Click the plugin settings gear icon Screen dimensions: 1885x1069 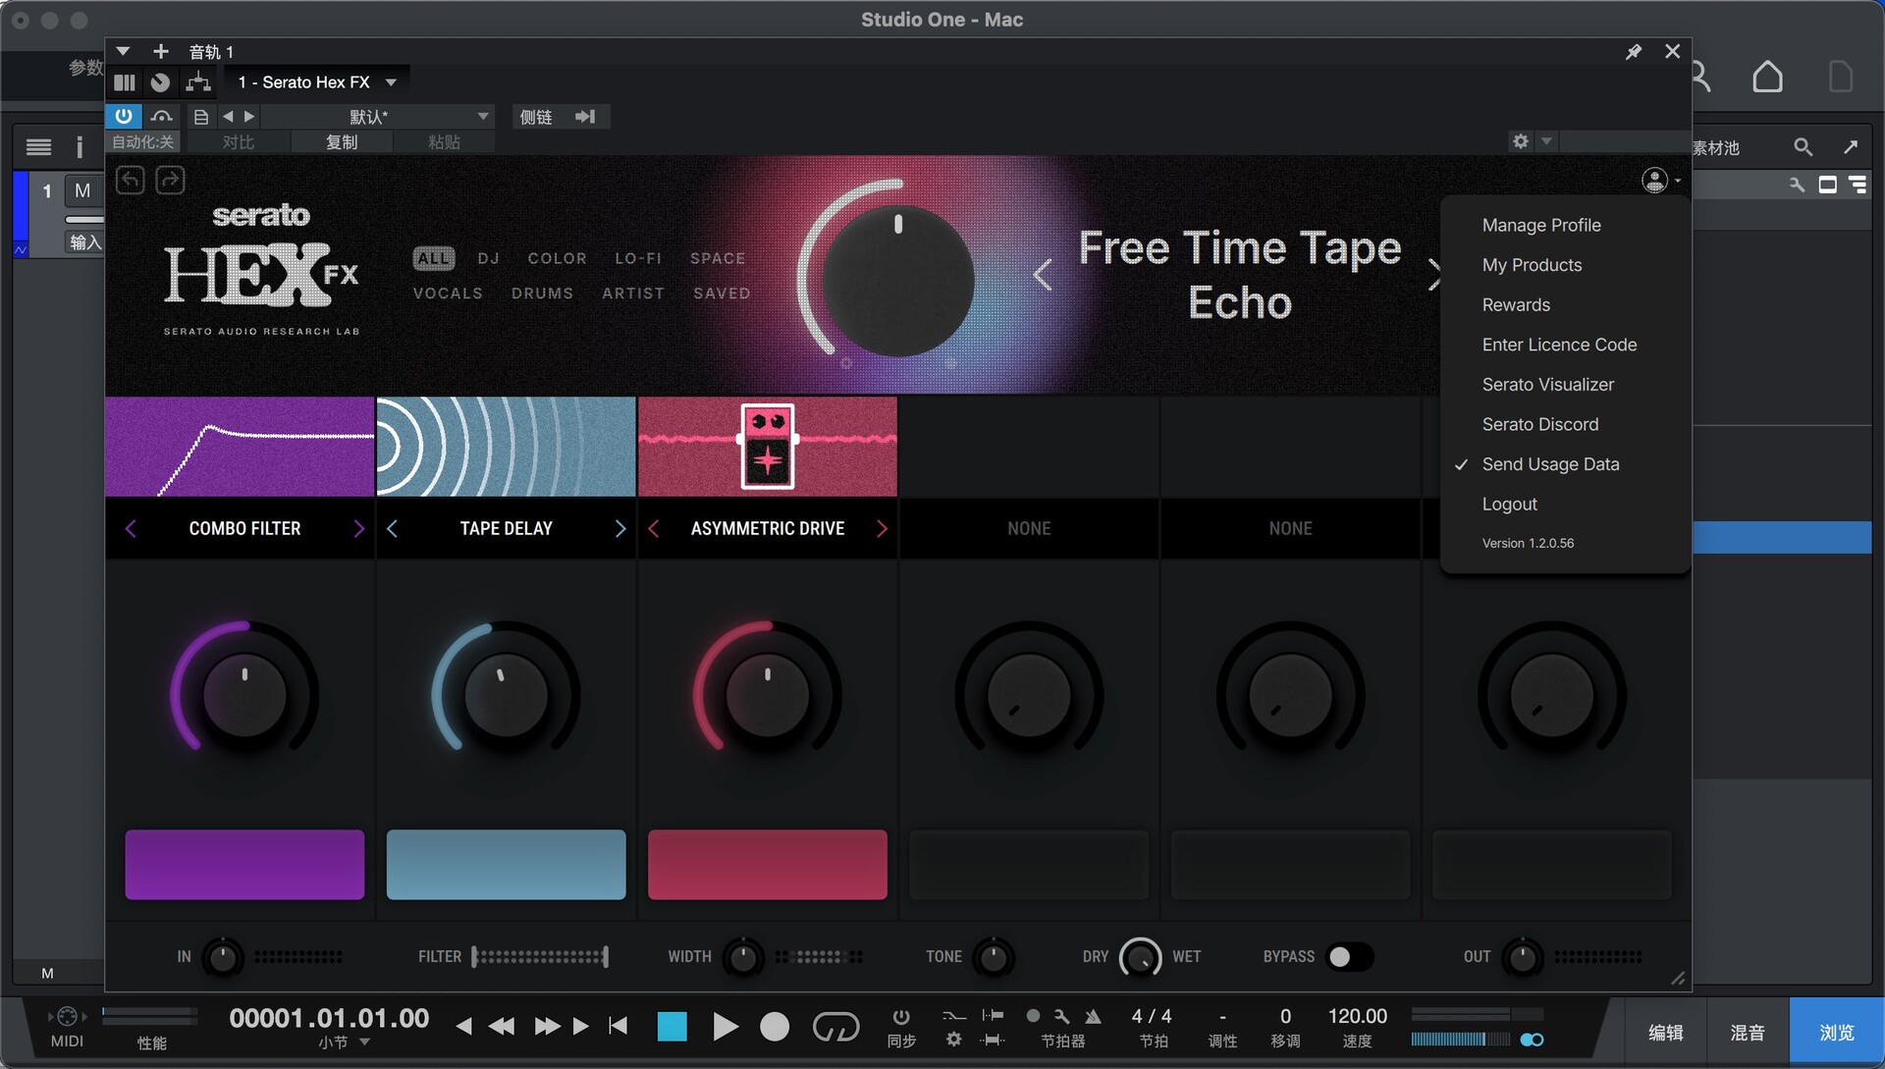1521,141
